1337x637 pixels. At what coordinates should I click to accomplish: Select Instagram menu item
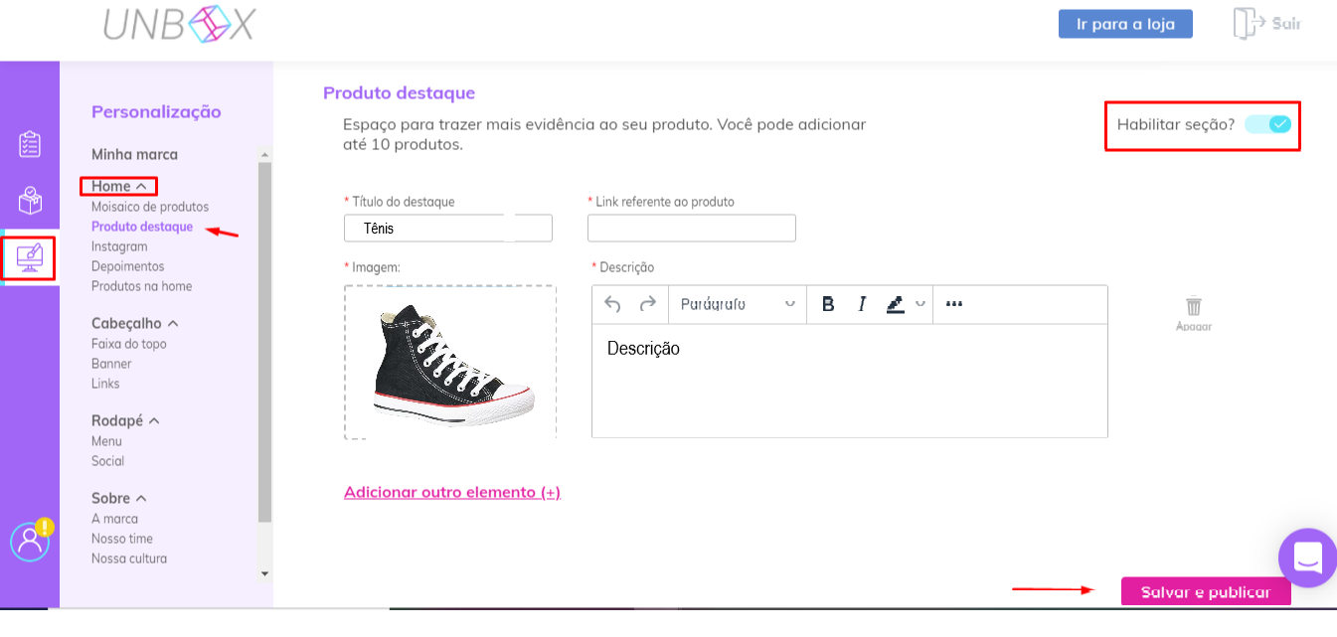[x=119, y=246]
